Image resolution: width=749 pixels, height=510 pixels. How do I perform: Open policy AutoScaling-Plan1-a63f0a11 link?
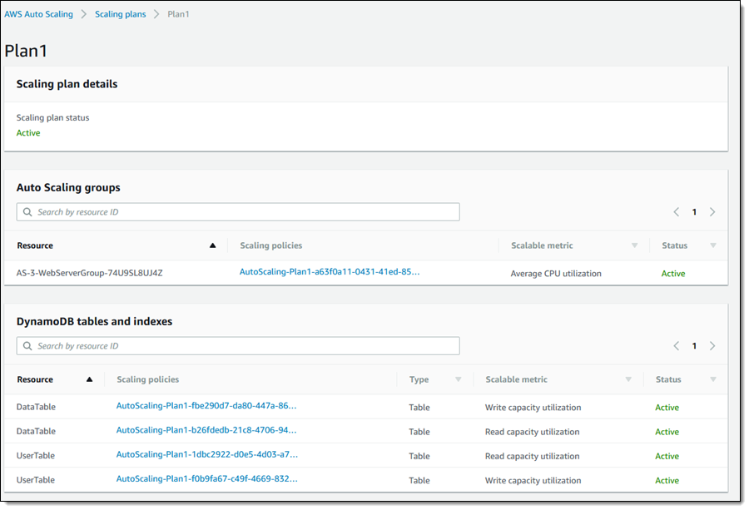point(330,272)
